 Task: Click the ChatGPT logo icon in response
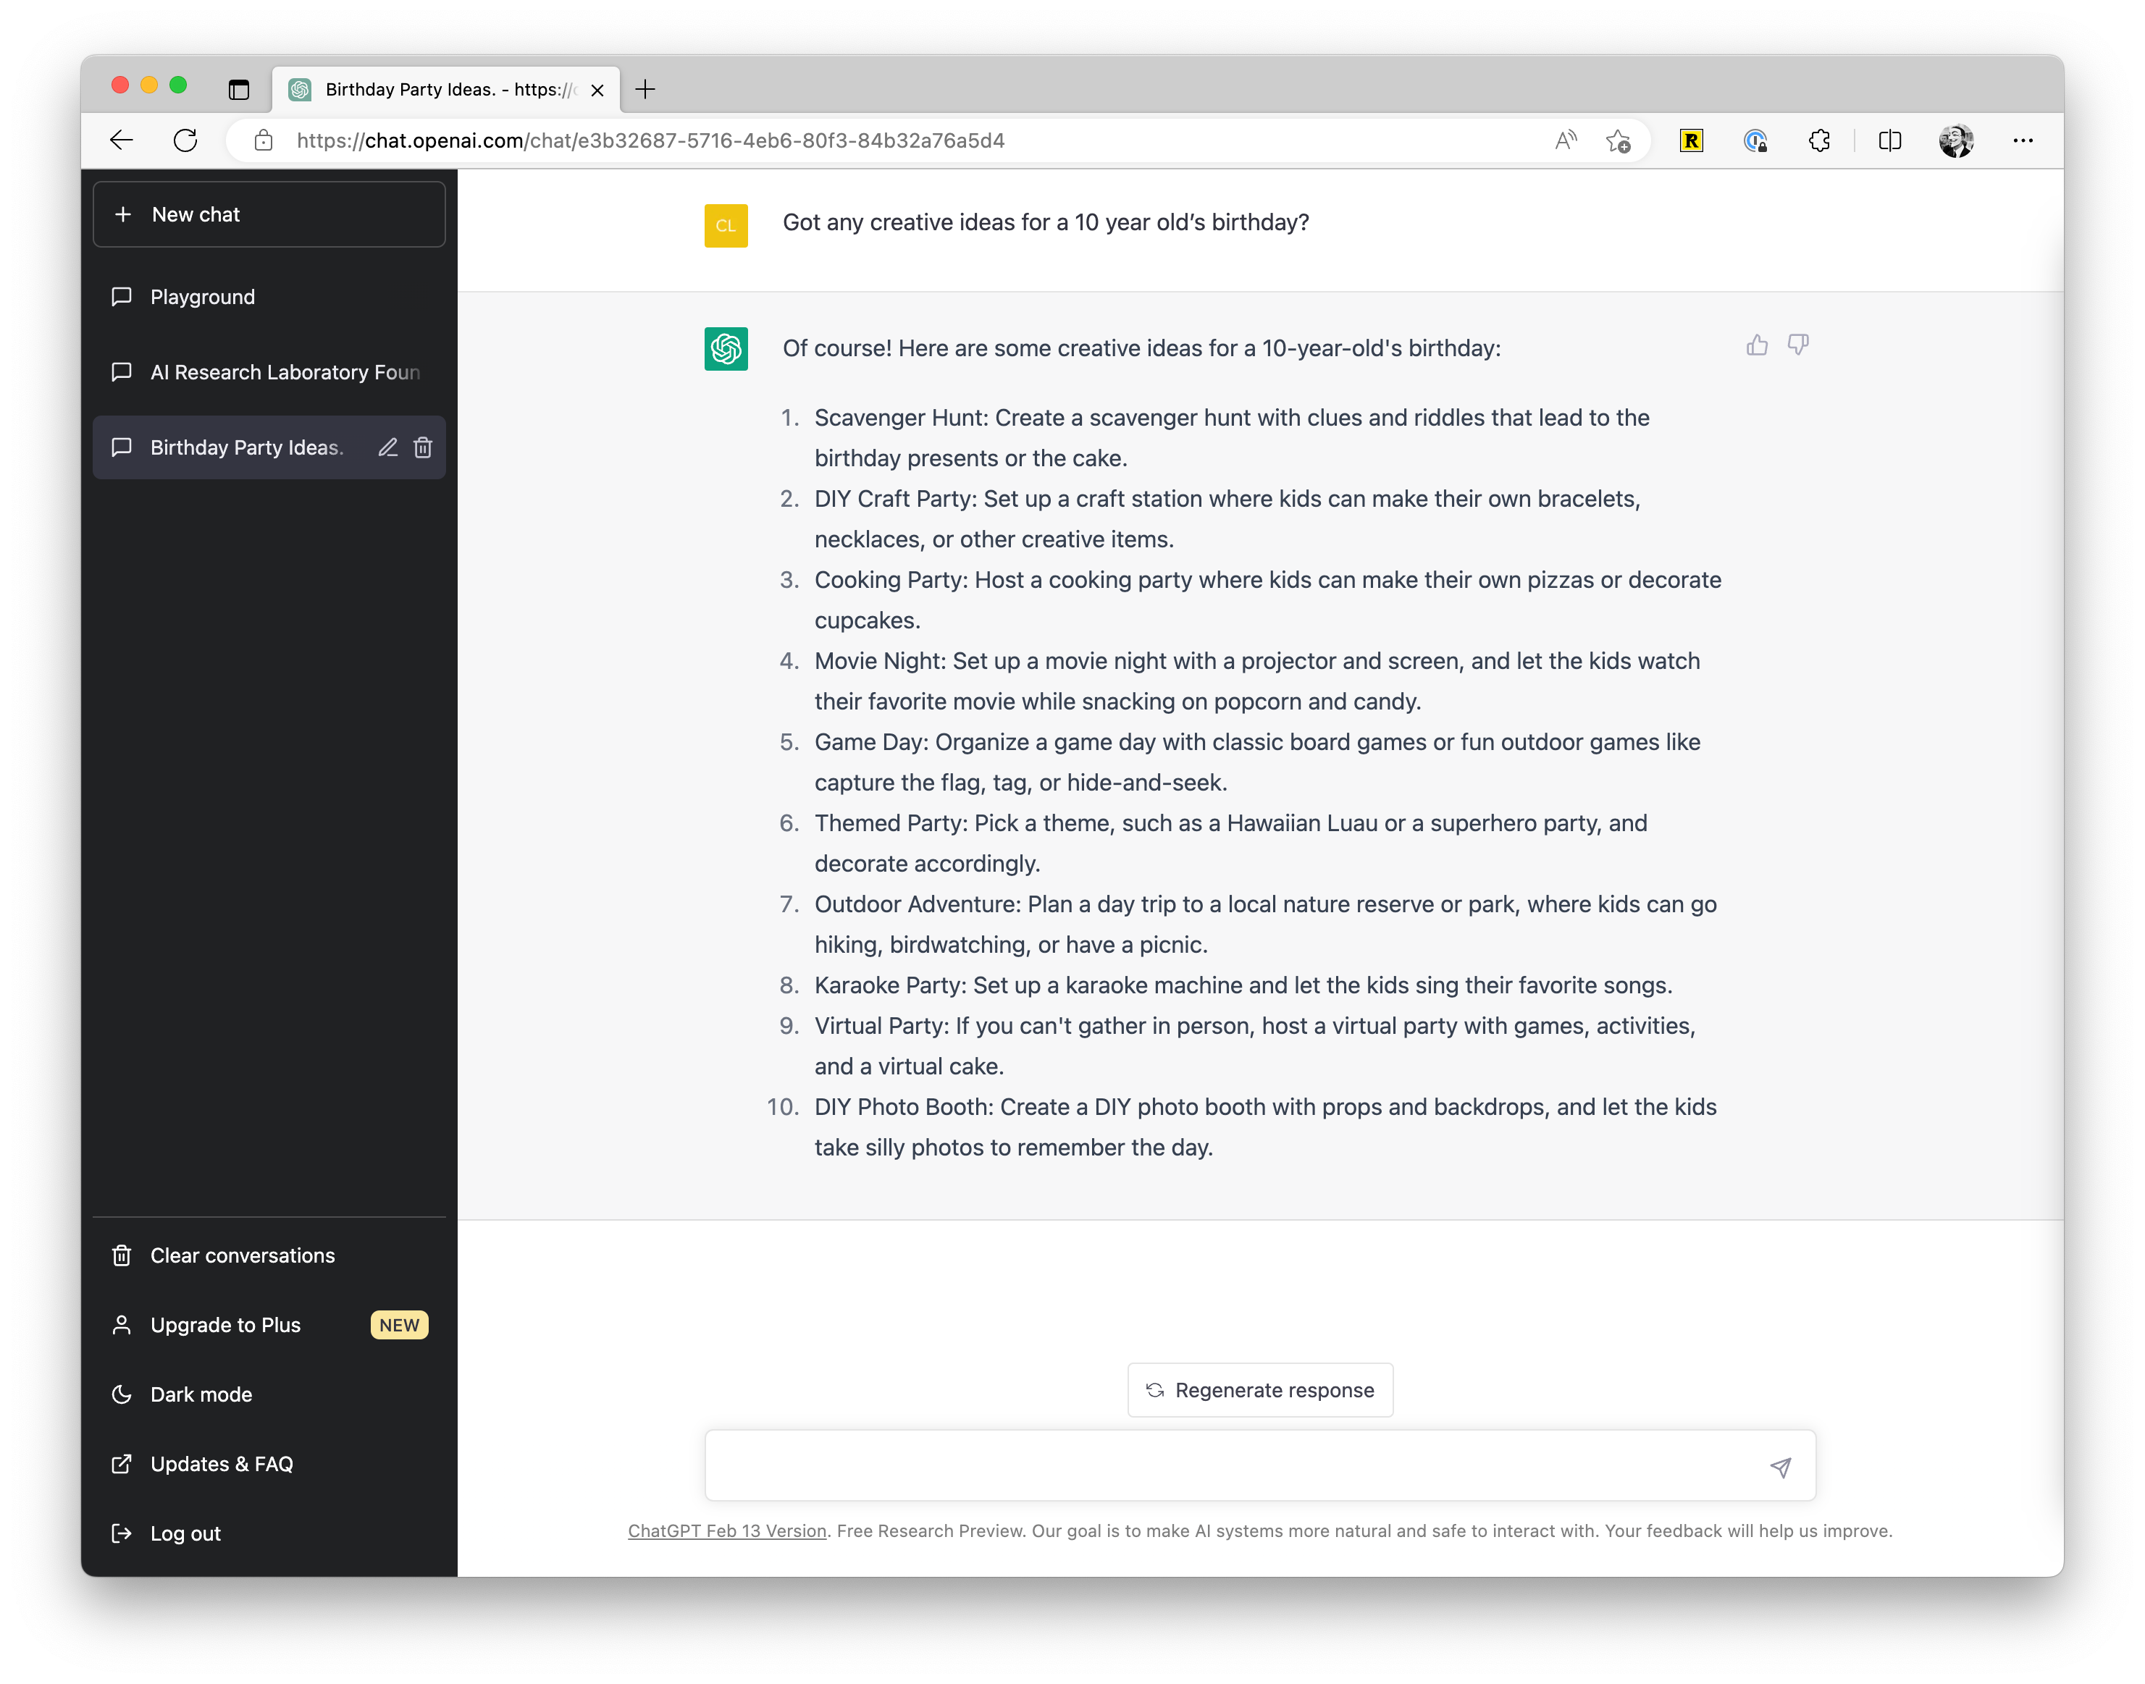point(726,348)
